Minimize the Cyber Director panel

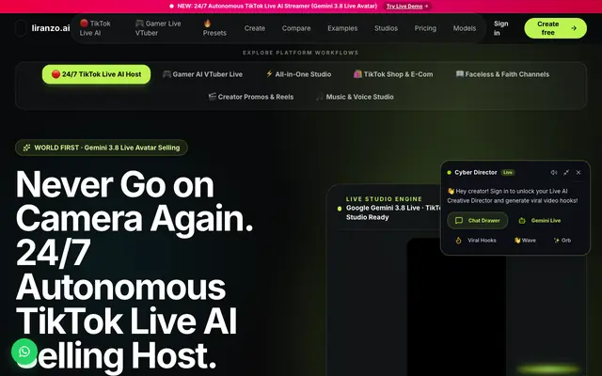(566, 173)
